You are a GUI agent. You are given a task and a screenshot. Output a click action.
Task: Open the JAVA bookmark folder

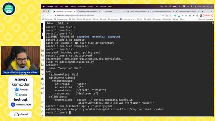(103, 19)
